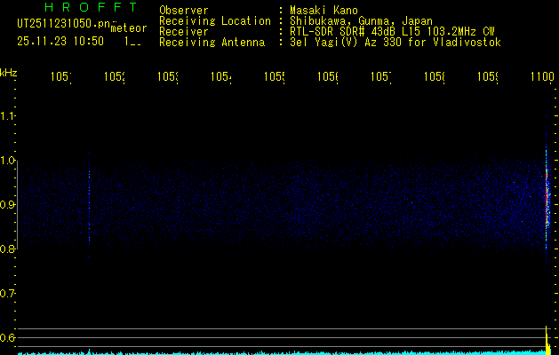Image resolution: width=559 pixels, height=355 pixels.
Task: Click the 0.7 frequency axis label
Action: tap(8, 293)
